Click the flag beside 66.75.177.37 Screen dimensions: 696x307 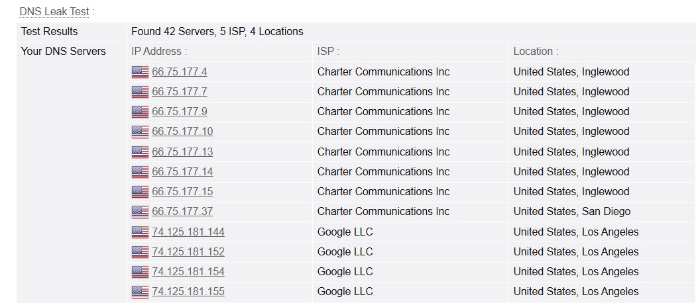pyautogui.click(x=140, y=212)
